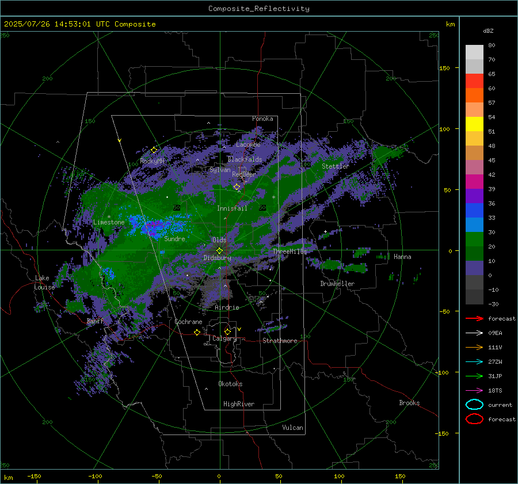Click the yellow diamond marker below Cochrane
Screen dimensions: 518x484
[x=197, y=333]
